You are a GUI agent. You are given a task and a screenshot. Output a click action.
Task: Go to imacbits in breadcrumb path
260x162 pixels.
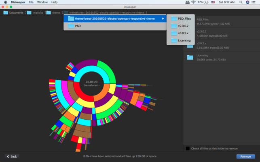(38, 12)
